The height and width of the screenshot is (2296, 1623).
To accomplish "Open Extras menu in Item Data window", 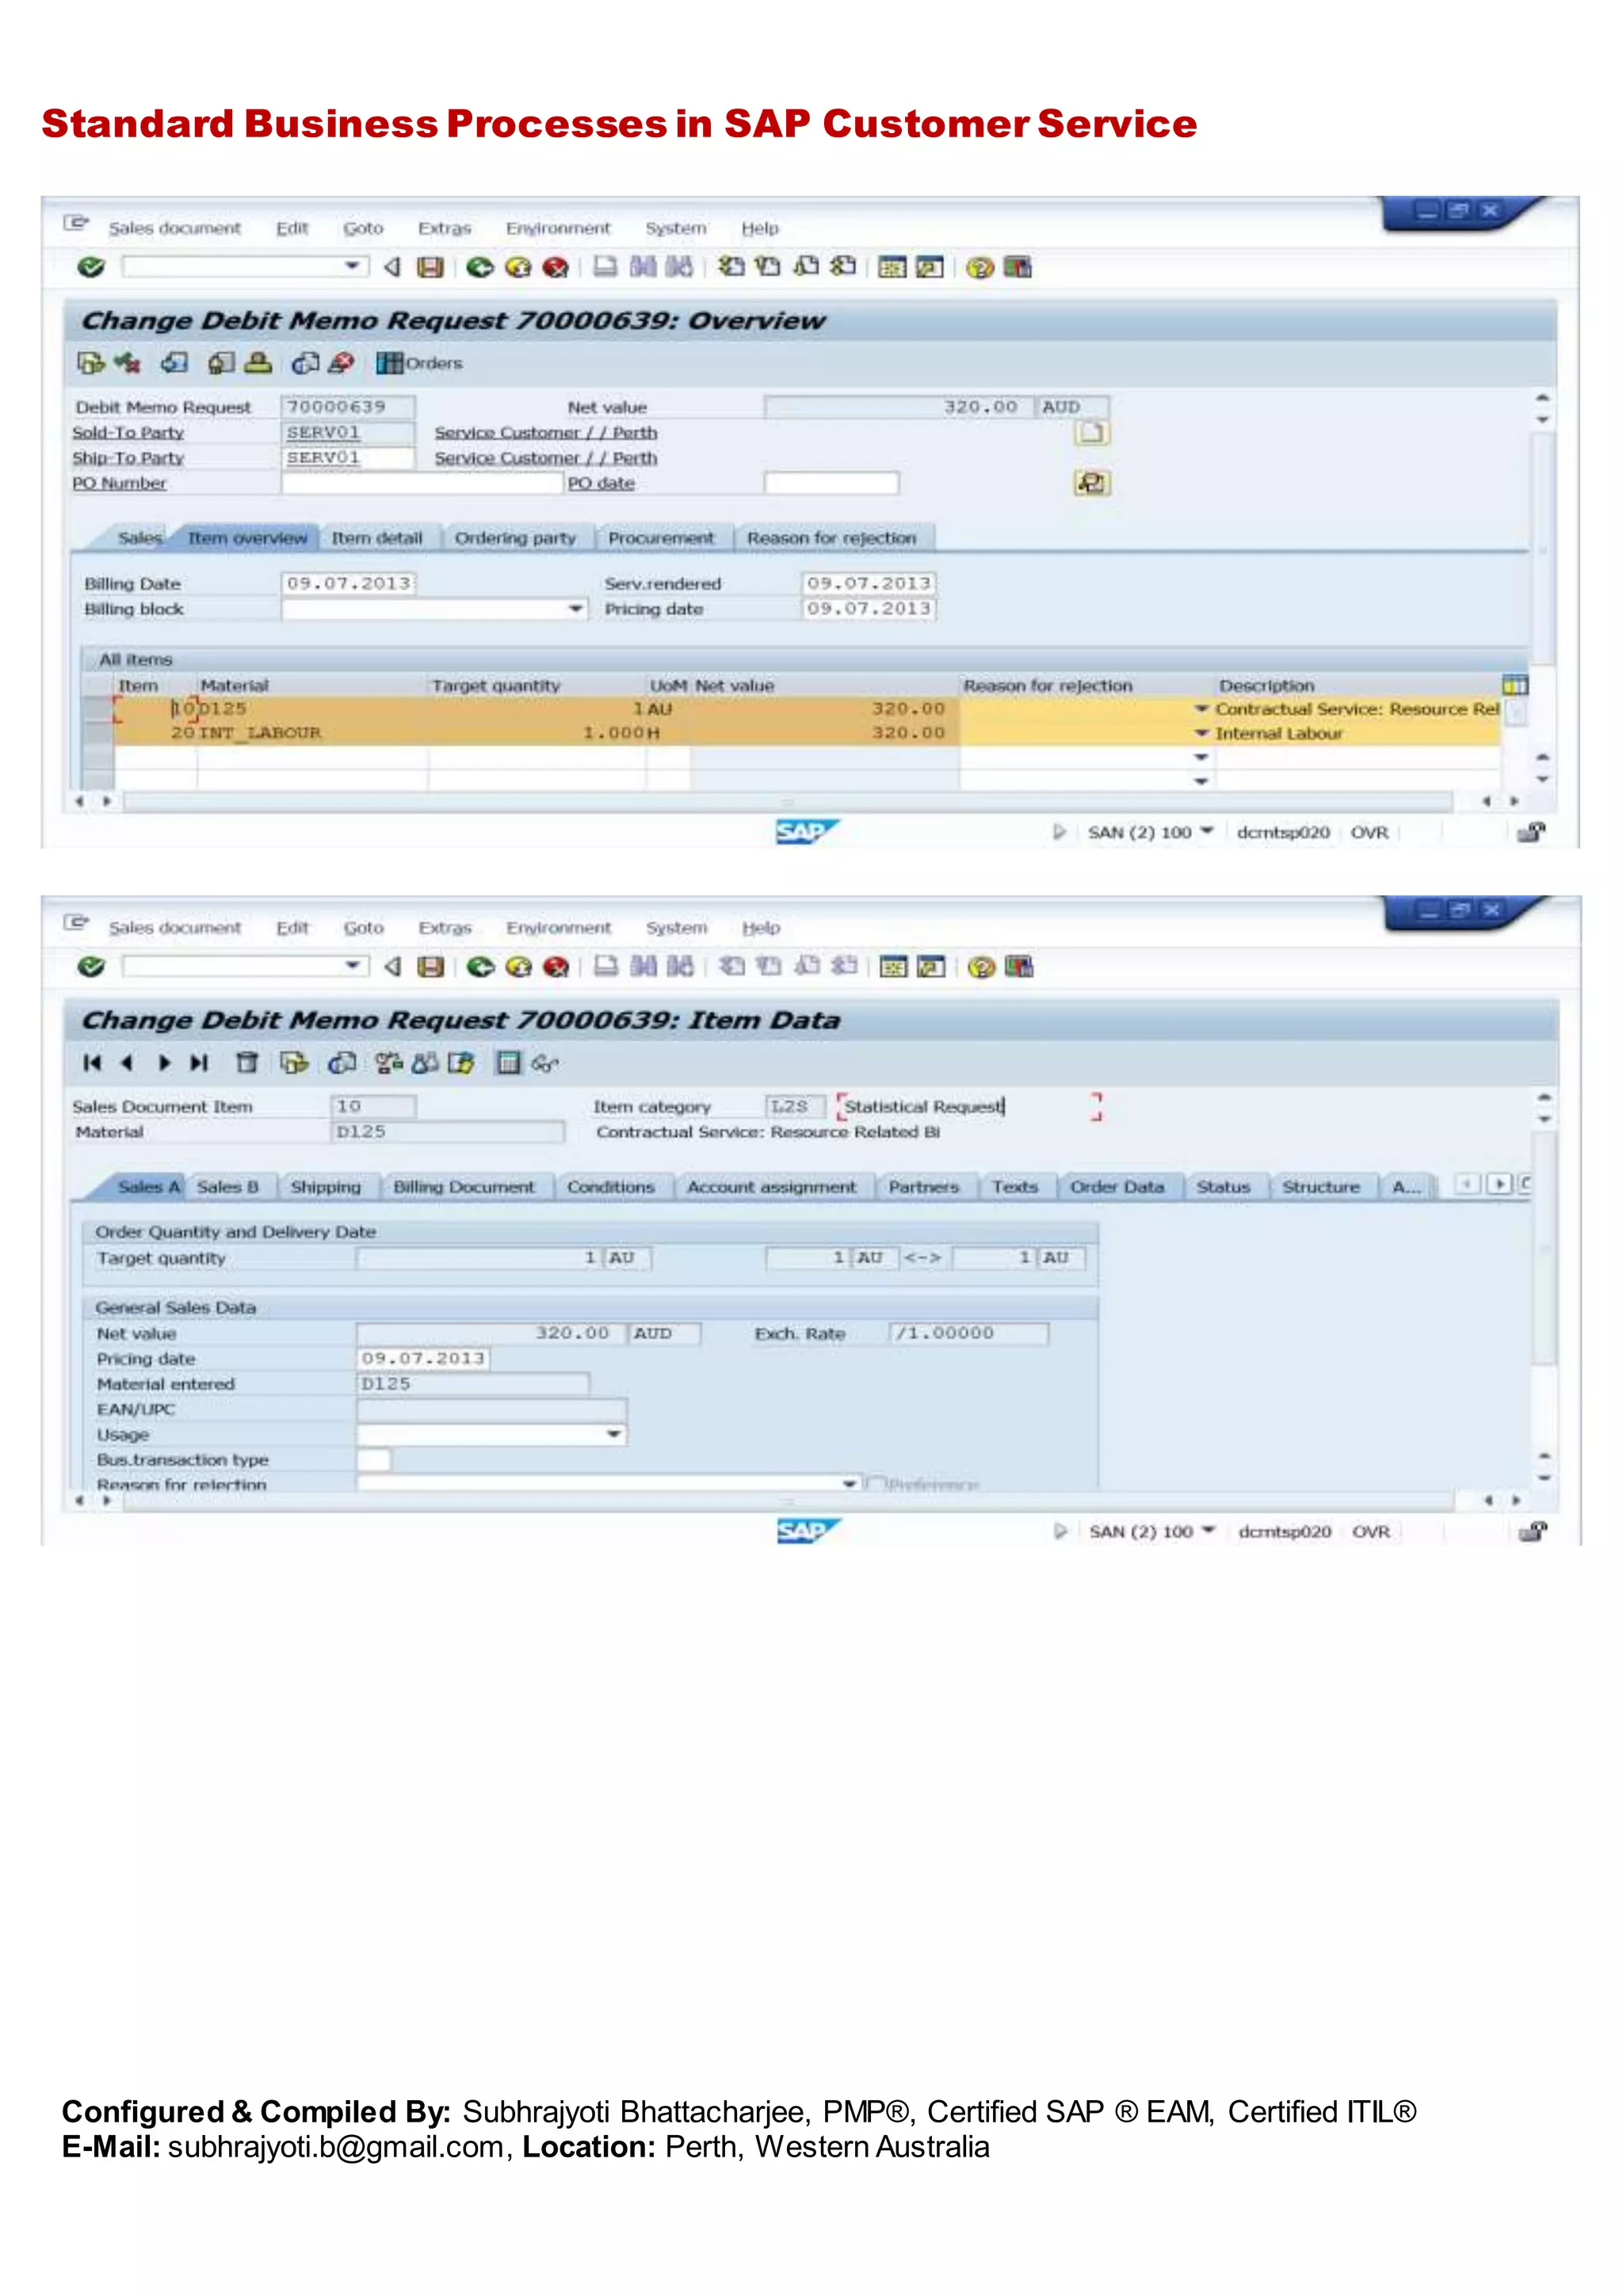I will tap(445, 928).
